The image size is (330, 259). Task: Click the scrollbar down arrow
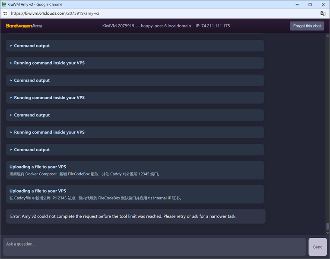point(327,233)
